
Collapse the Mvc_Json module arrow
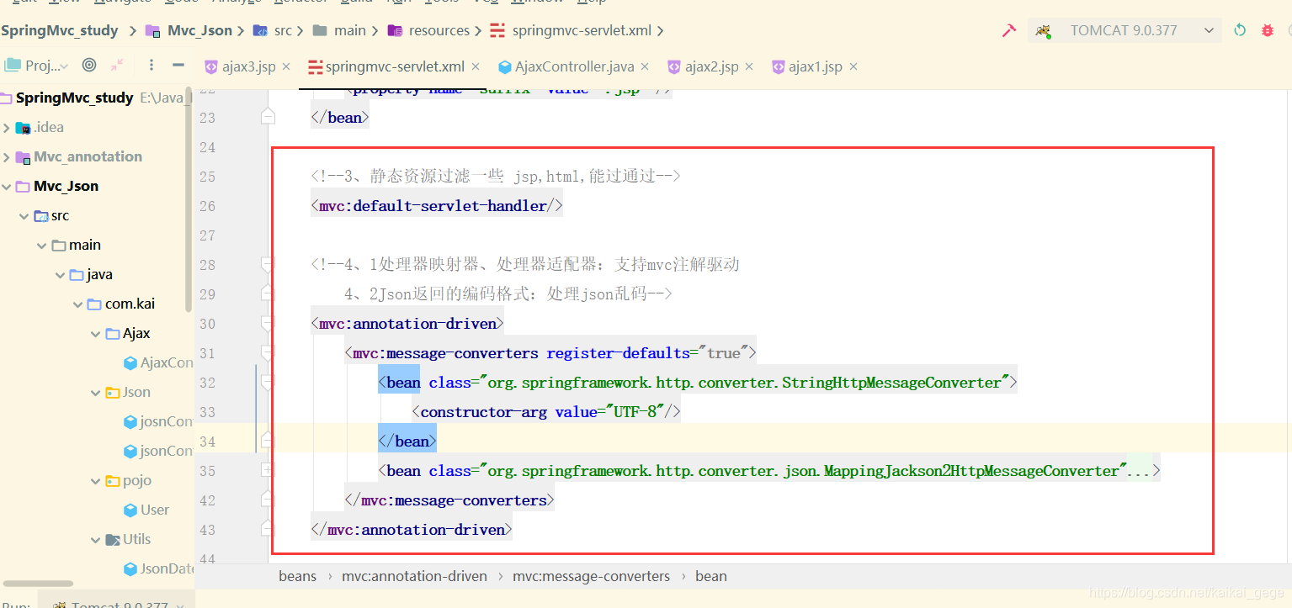pos(7,187)
